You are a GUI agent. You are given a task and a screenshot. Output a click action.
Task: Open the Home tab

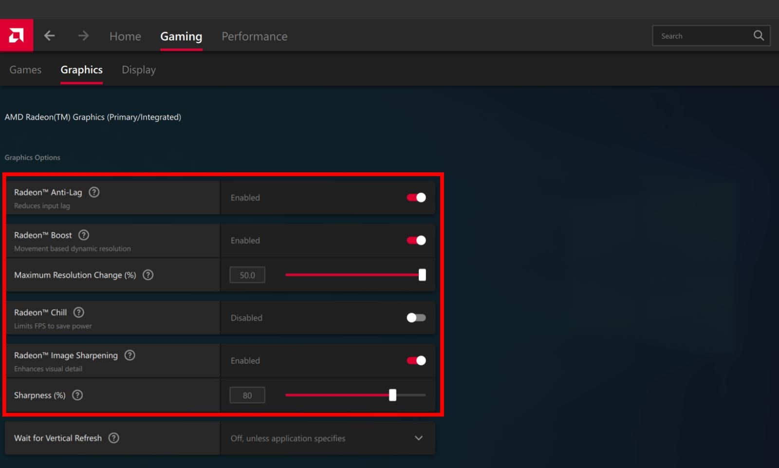(x=125, y=36)
